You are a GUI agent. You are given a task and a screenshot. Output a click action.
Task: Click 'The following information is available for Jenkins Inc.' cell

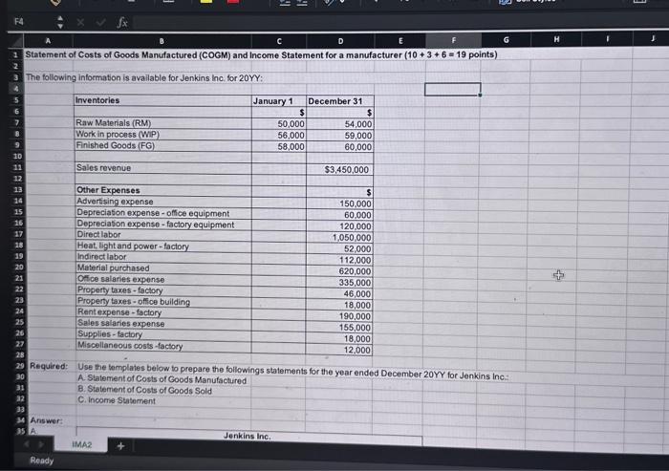click(x=143, y=77)
